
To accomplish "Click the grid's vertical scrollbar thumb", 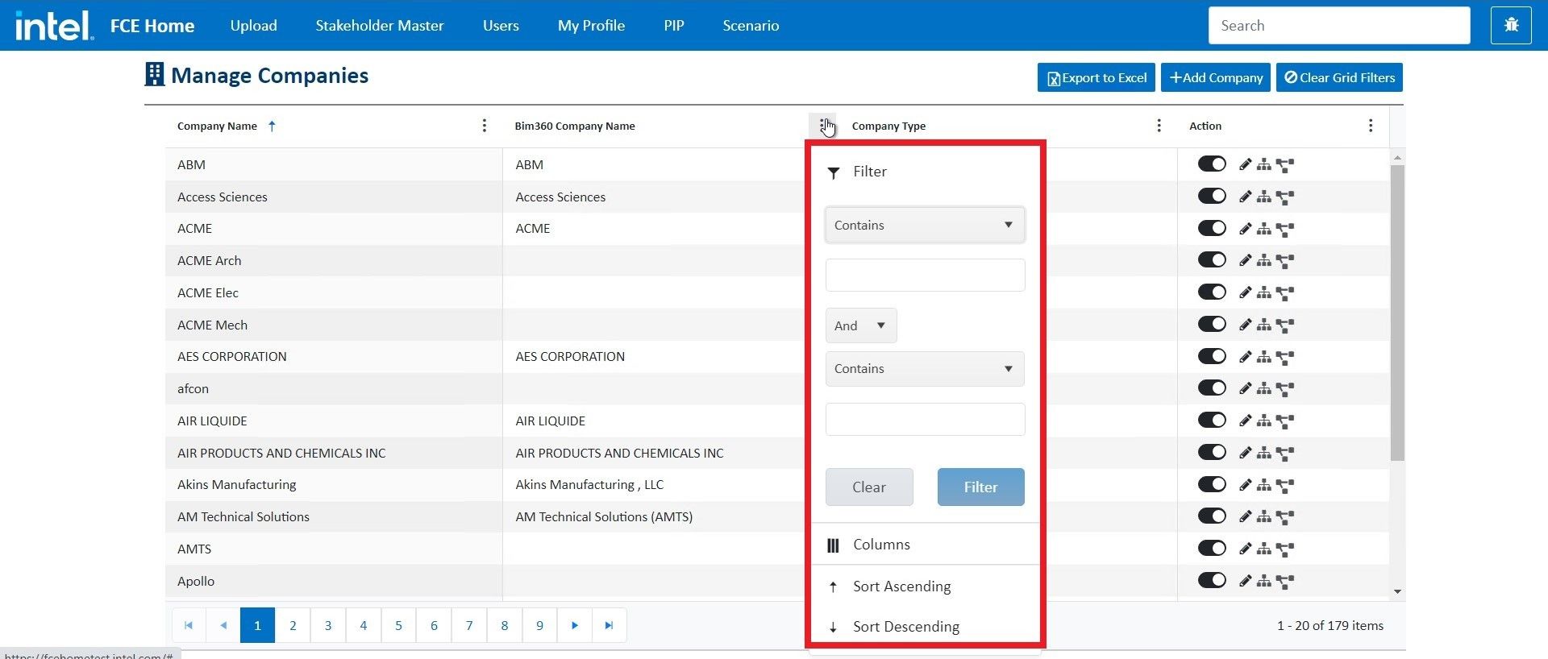I will point(1397,313).
